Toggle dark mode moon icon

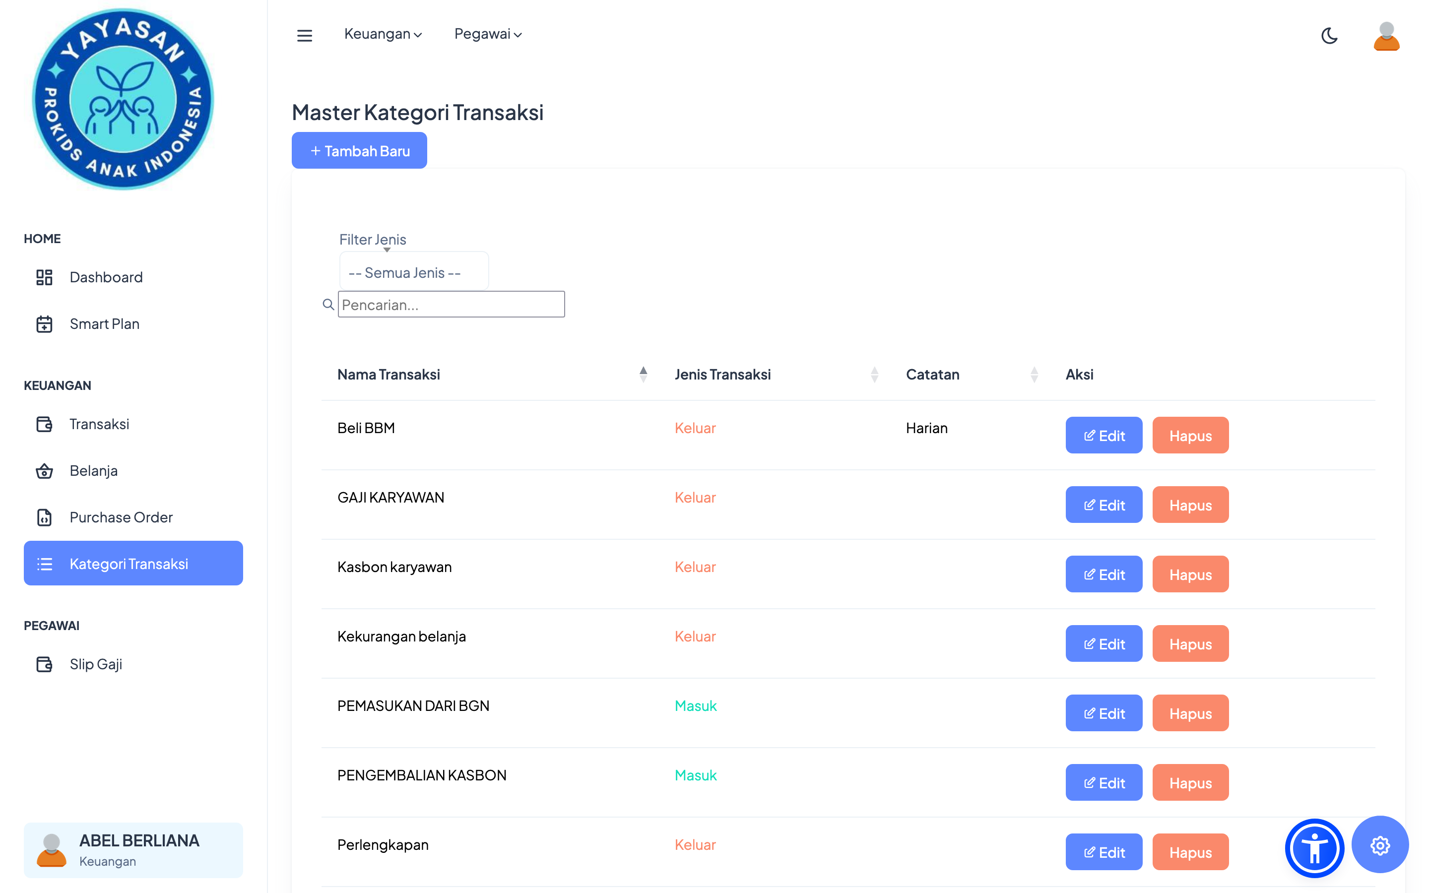pyautogui.click(x=1329, y=35)
